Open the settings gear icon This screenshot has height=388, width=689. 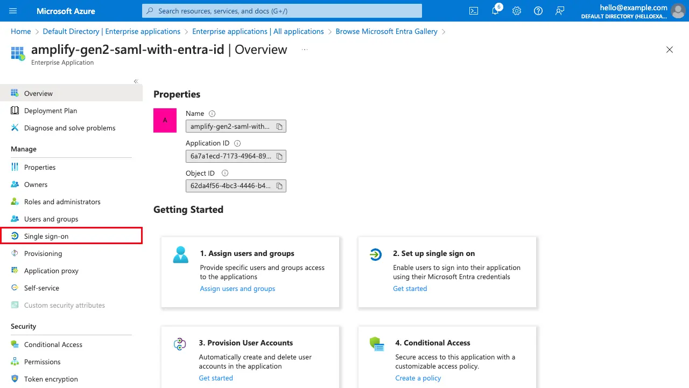(517, 11)
